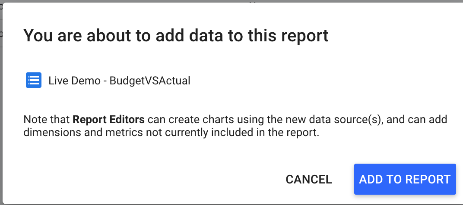
Task: Click the blue Google Sheets data source icon
Action: point(34,80)
